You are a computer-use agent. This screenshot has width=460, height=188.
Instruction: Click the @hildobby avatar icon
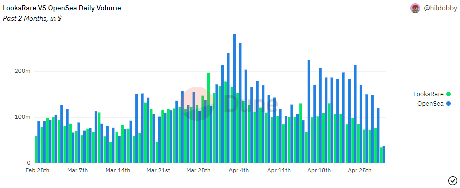point(415,8)
